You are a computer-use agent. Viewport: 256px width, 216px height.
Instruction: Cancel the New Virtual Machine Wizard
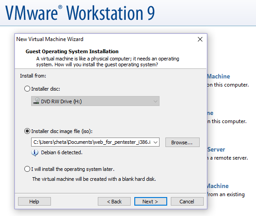(x=187, y=201)
